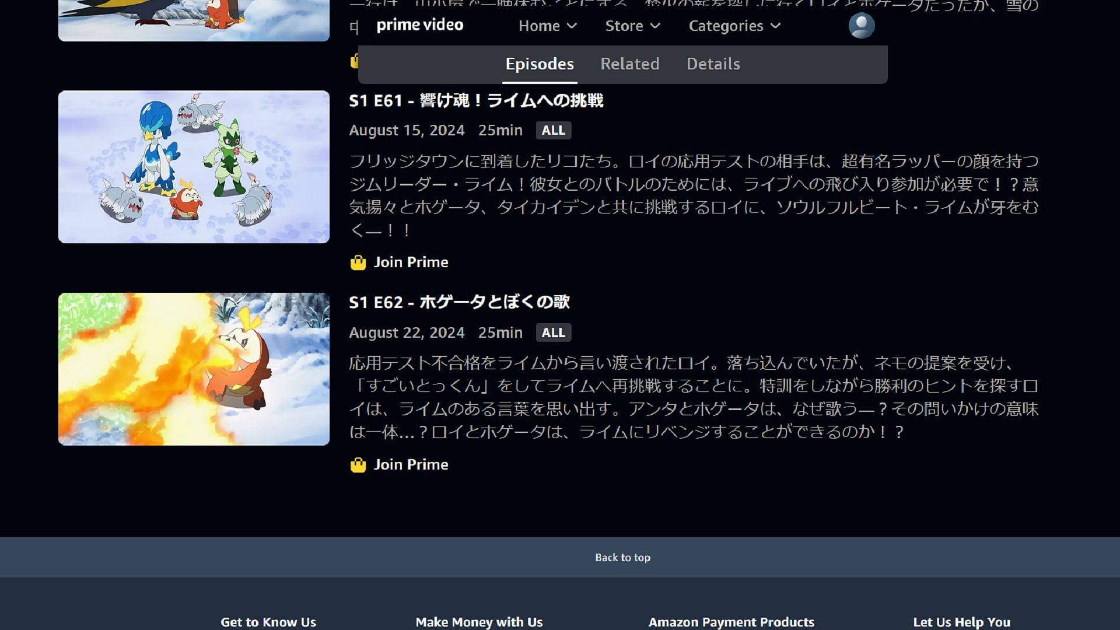Click the ALL rating badge on E61

pyautogui.click(x=553, y=130)
